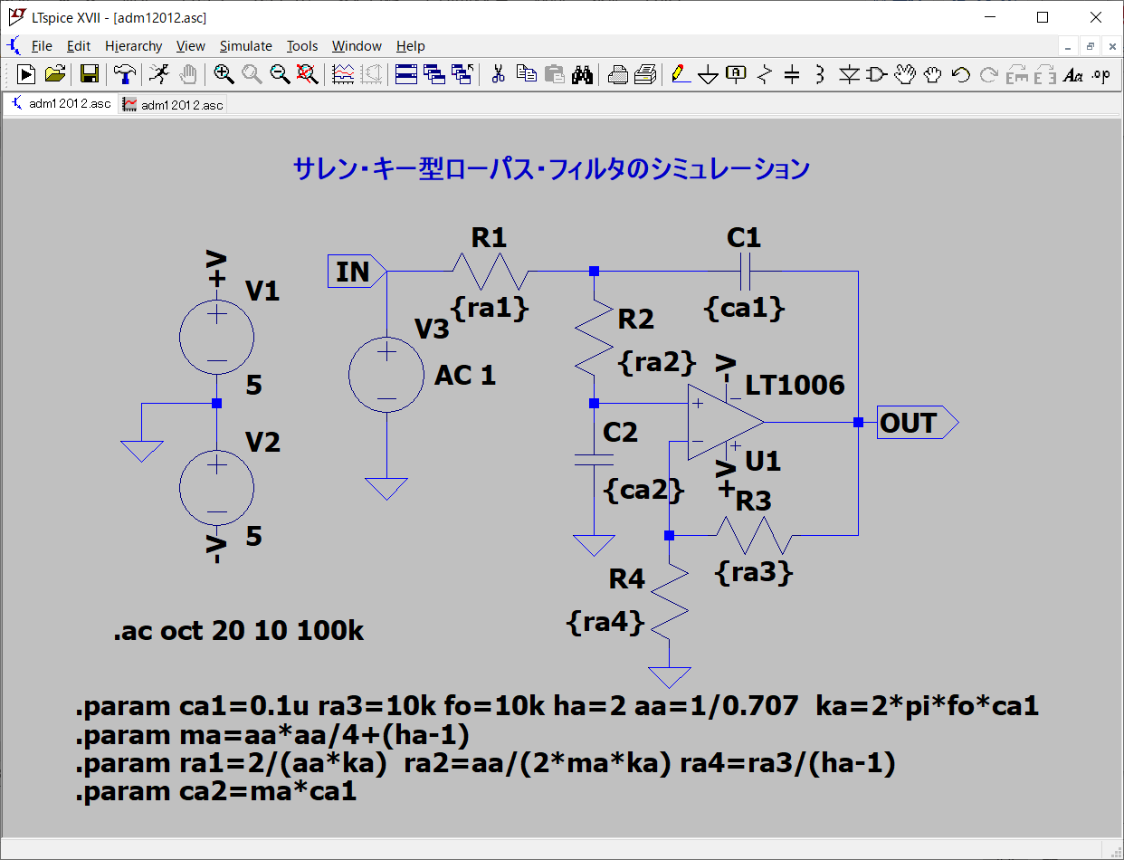Select the Diode component tool
Screen dimensions: 1124x860
(x=848, y=75)
